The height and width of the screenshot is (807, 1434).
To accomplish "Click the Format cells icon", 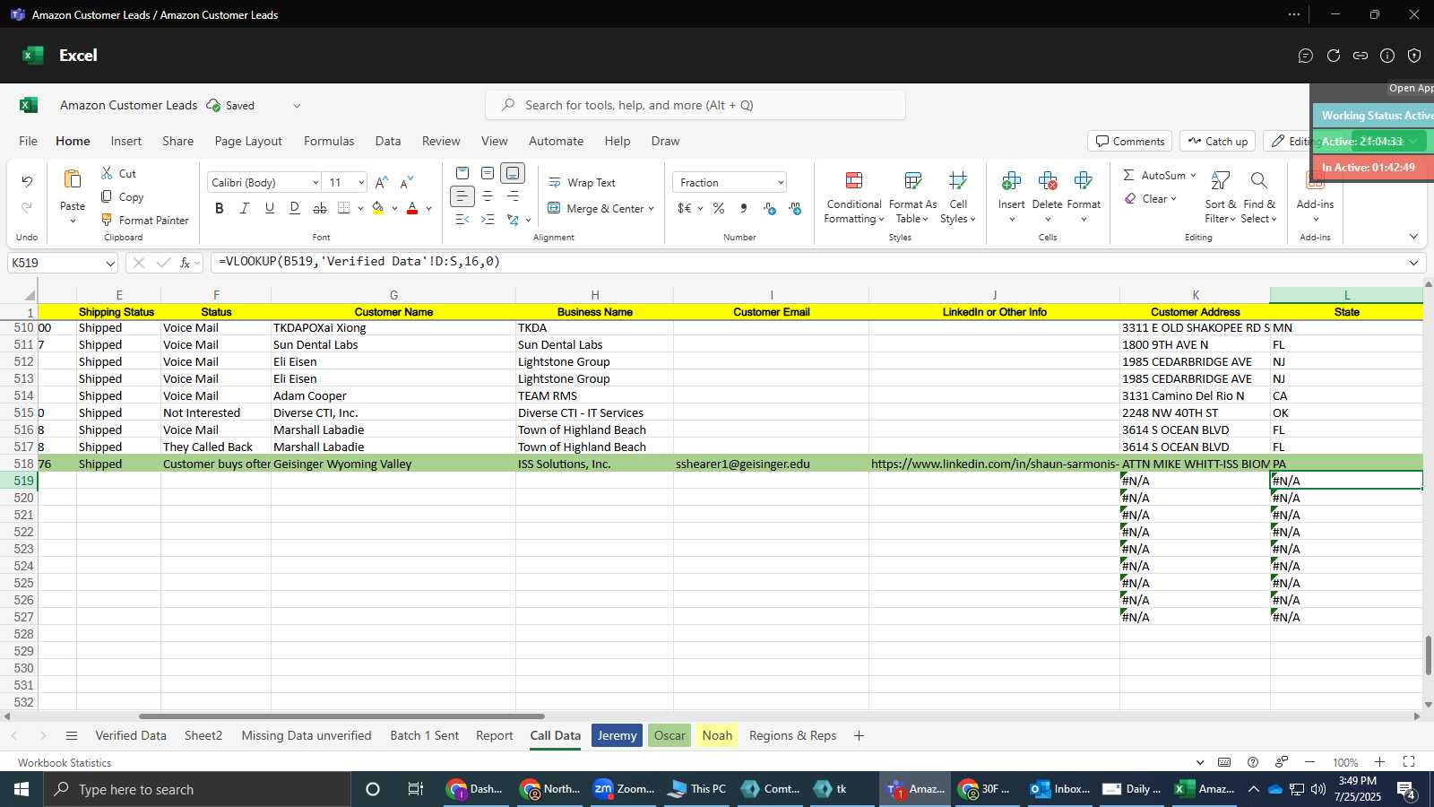I will tap(1084, 181).
